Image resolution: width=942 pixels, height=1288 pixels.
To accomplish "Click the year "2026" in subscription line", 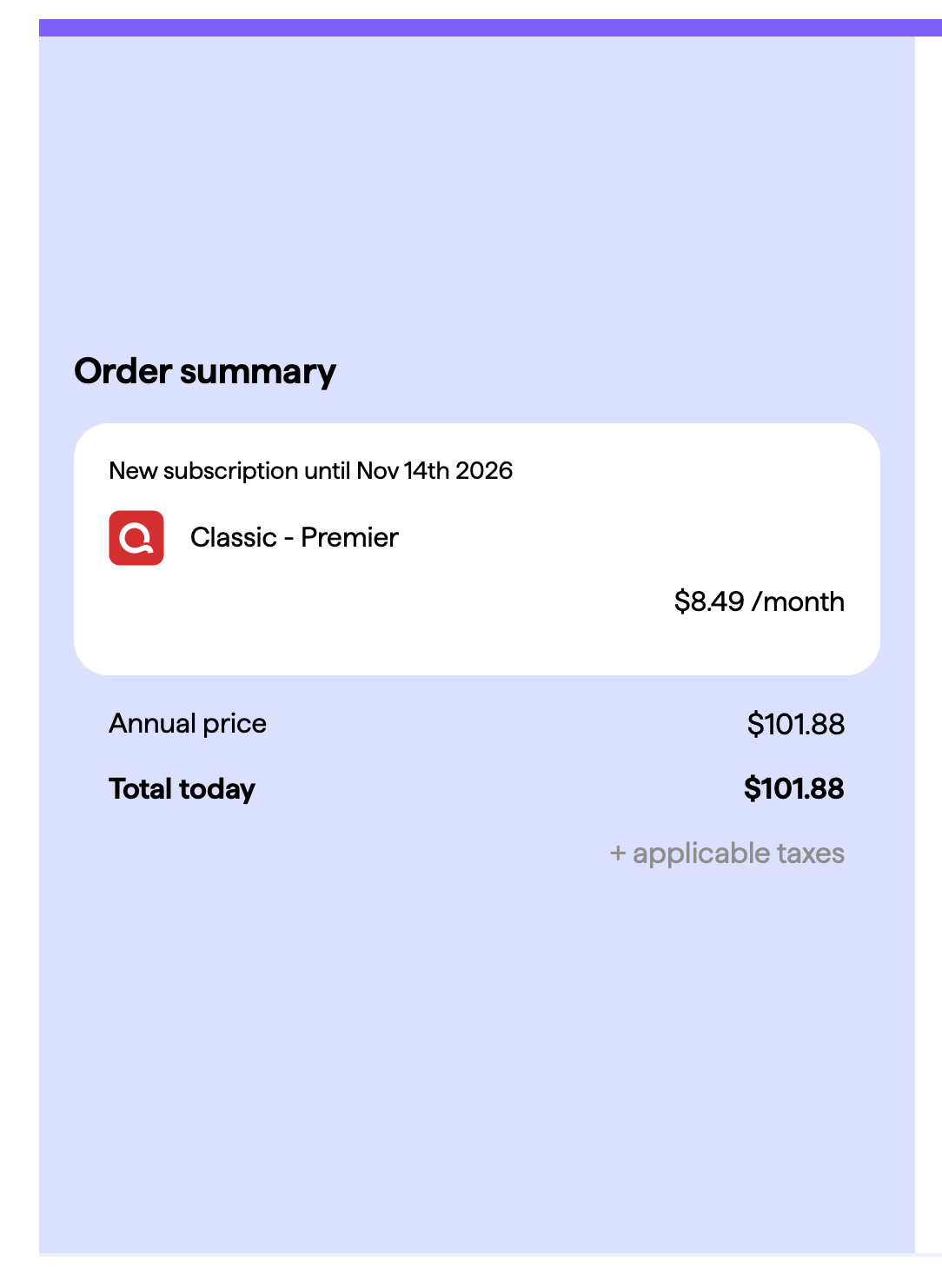I will pyautogui.click(x=484, y=471).
